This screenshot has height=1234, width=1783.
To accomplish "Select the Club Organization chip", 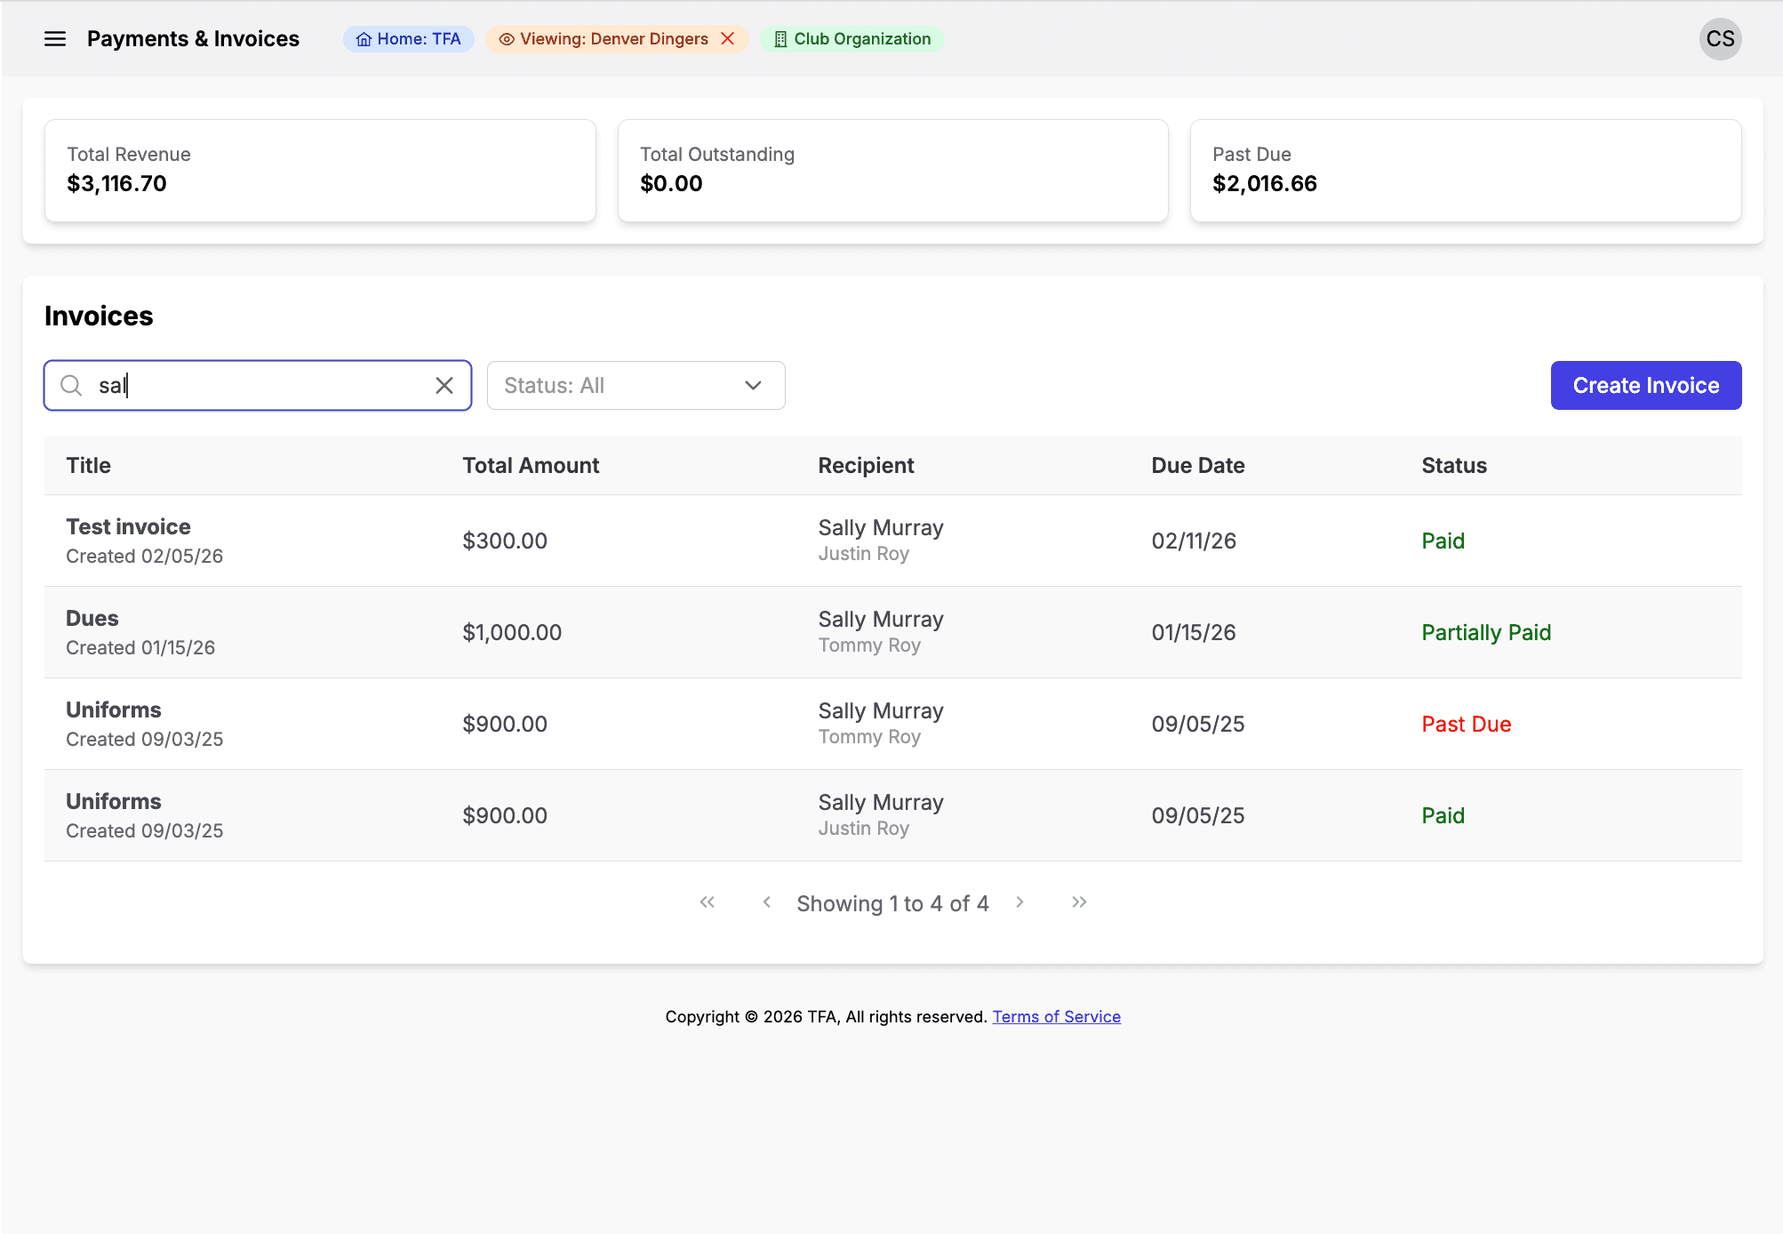I will (x=861, y=39).
